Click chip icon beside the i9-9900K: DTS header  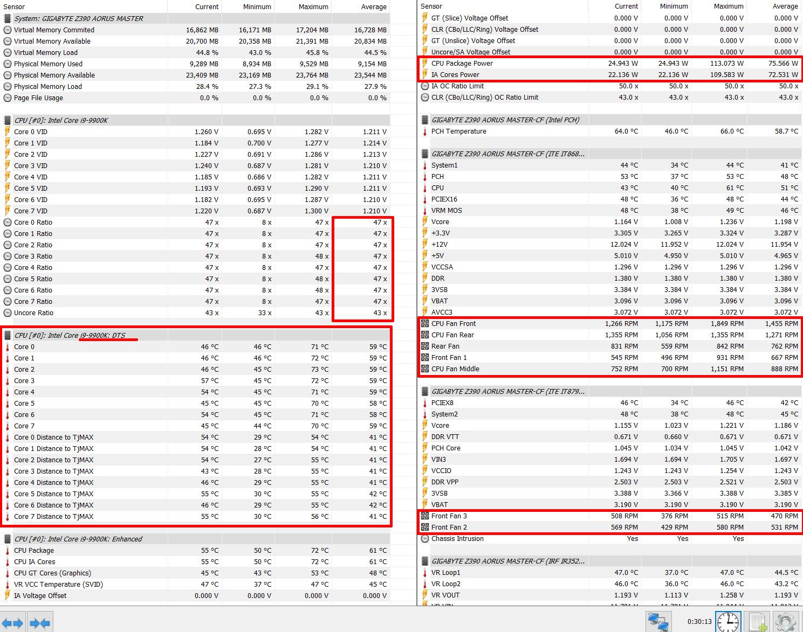coord(8,335)
